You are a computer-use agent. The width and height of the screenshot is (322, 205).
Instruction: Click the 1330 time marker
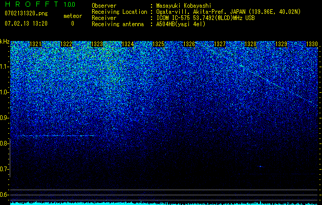tap(312, 44)
